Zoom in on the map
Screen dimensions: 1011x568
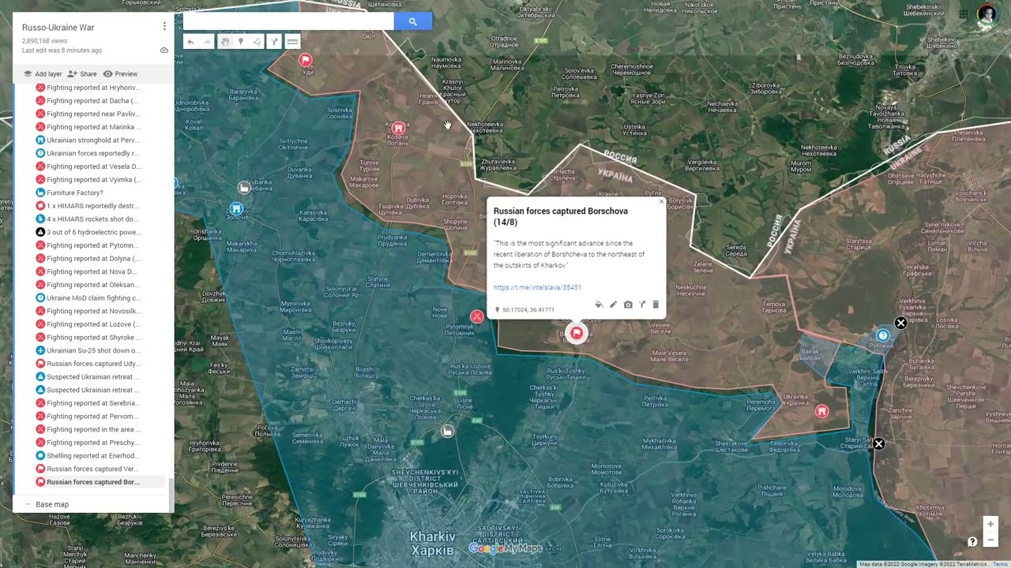pos(990,524)
